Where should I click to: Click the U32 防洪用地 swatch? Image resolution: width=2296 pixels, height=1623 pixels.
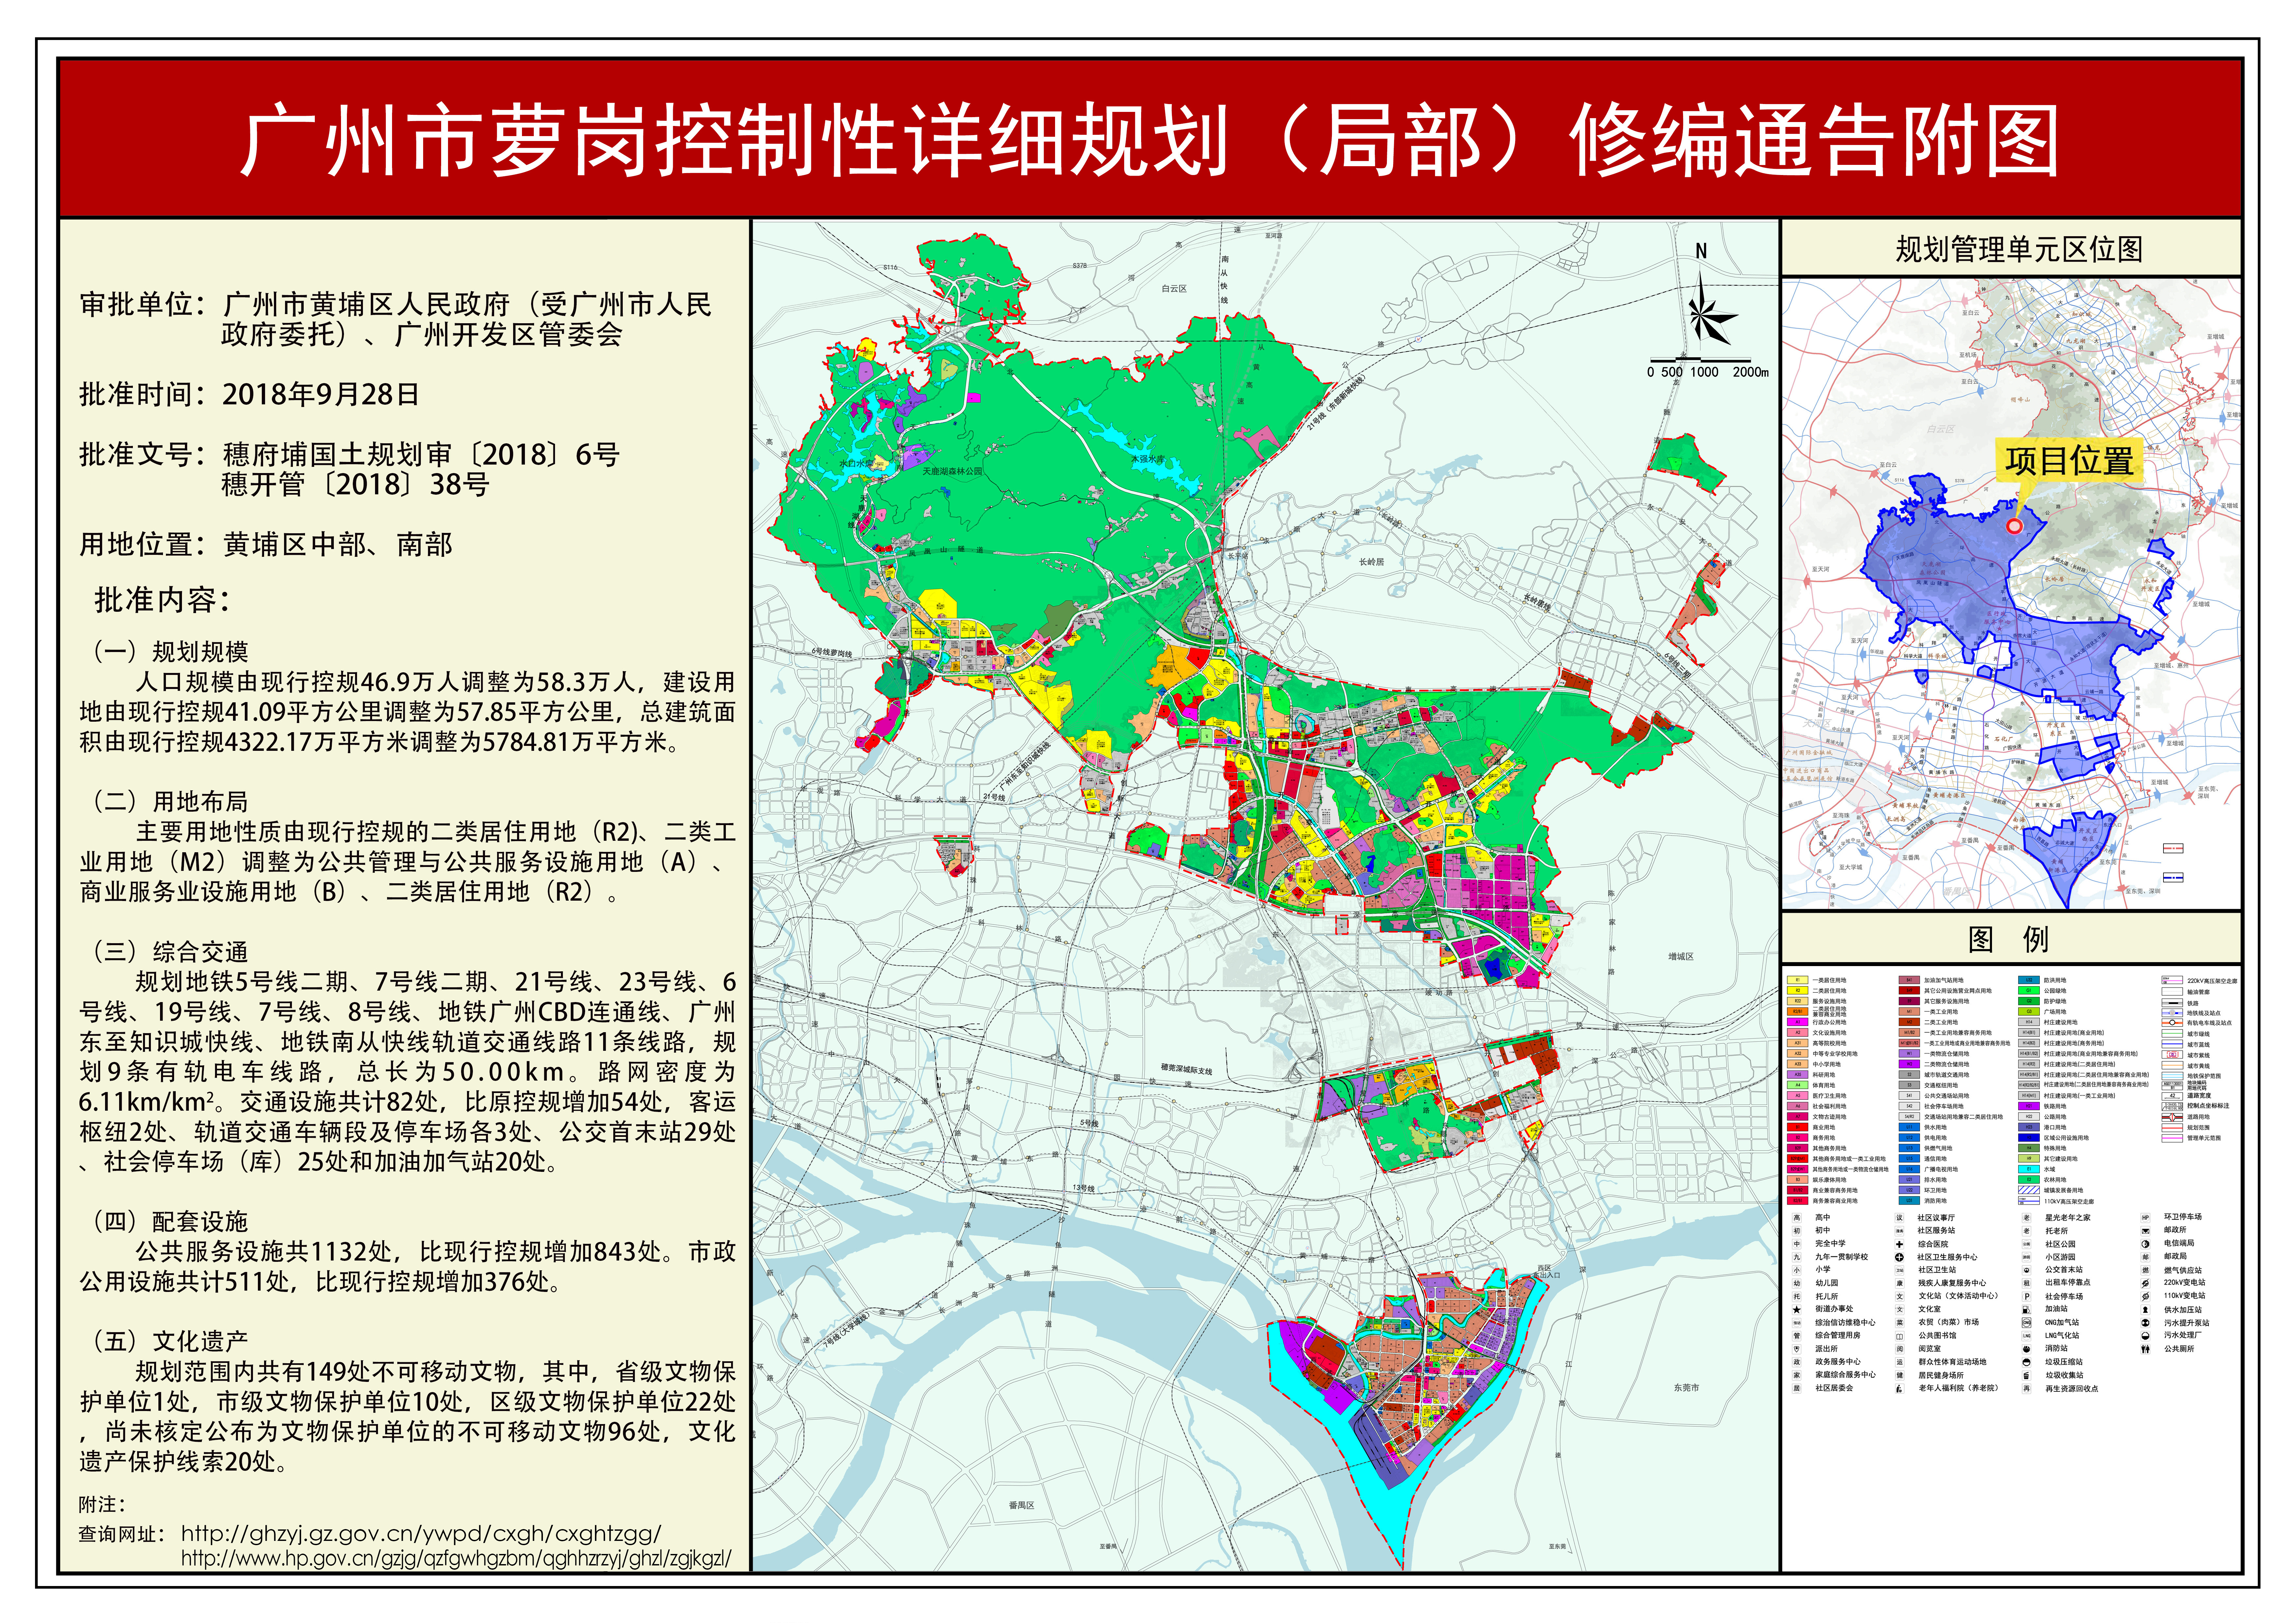point(2029,980)
